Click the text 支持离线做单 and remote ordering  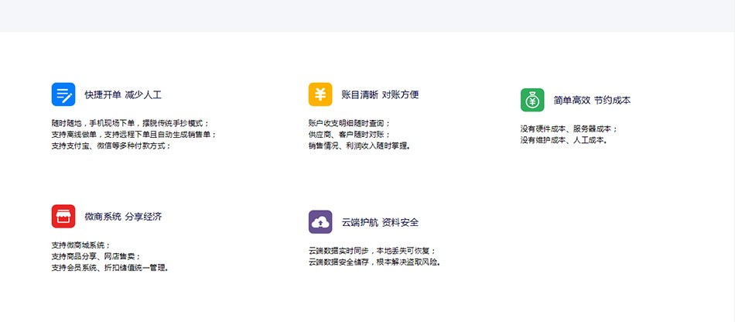coord(134,134)
